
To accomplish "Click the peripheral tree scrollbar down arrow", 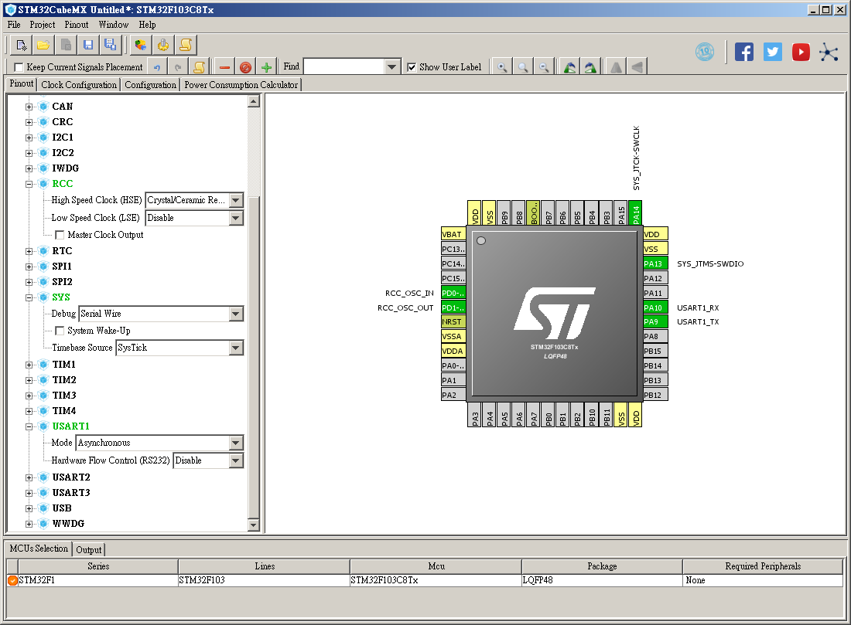I will [254, 525].
